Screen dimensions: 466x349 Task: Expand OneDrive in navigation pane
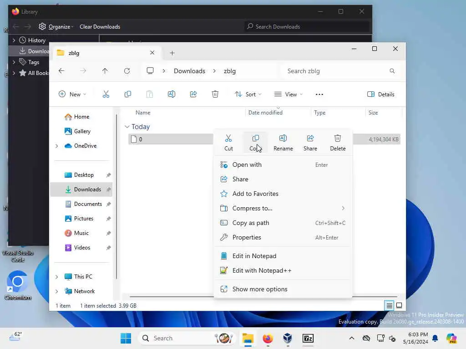(x=57, y=146)
